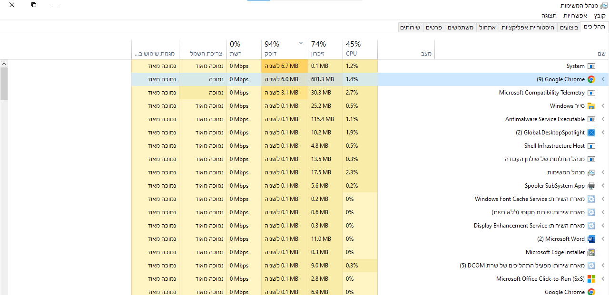This screenshot has height=295, width=609.
Task: Click the Task Manager title bar icon
Action: pos(604,6)
